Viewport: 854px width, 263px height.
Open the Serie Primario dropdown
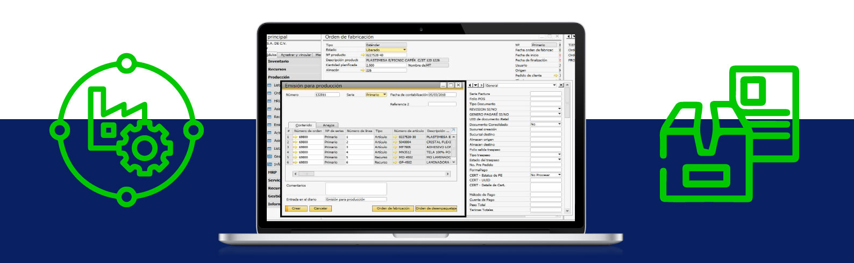click(x=384, y=94)
